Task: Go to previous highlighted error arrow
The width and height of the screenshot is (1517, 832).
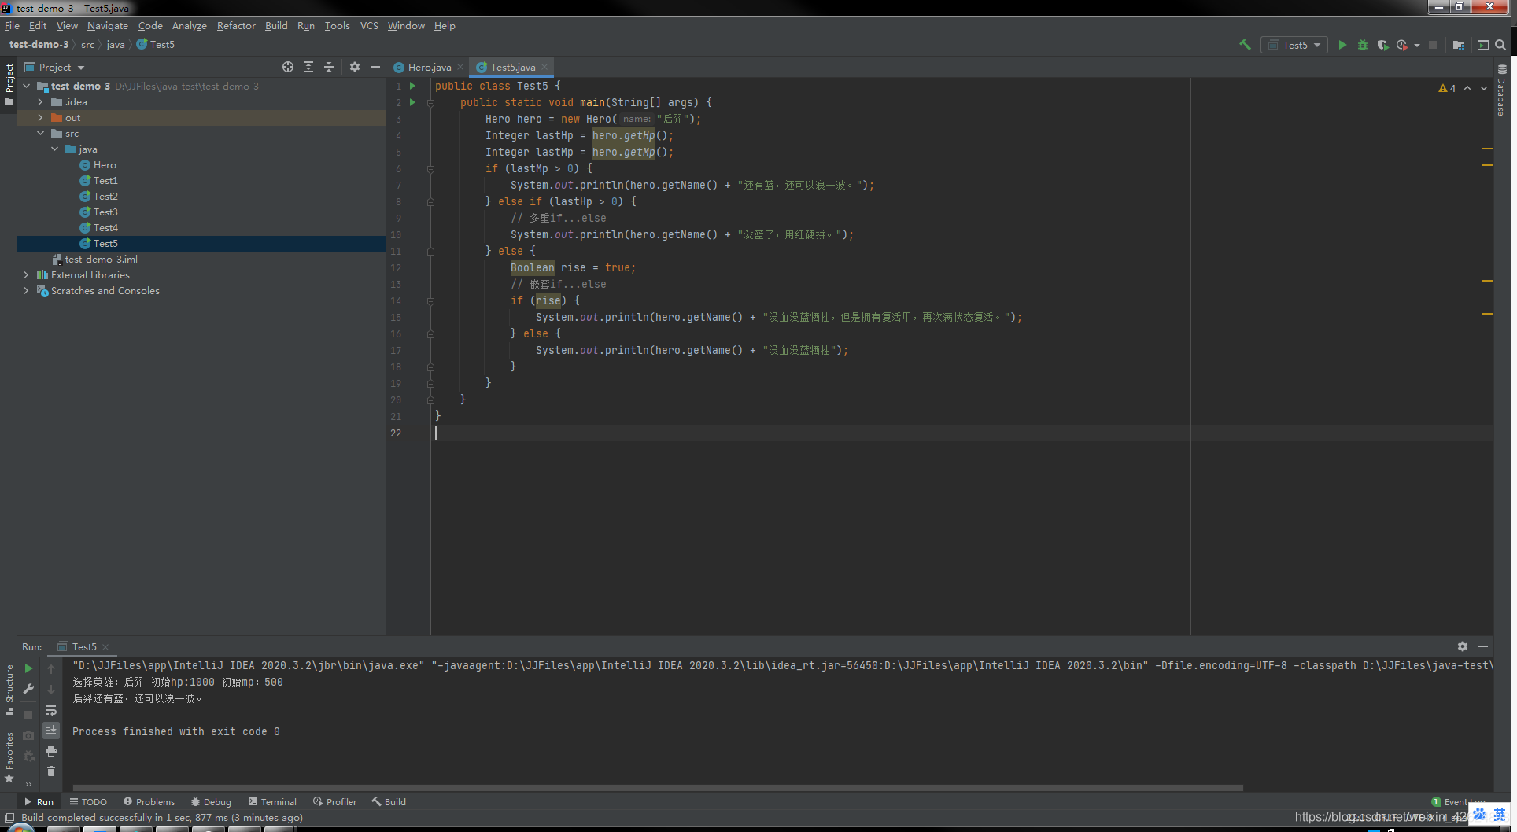Action: (x=1467, y=88)
